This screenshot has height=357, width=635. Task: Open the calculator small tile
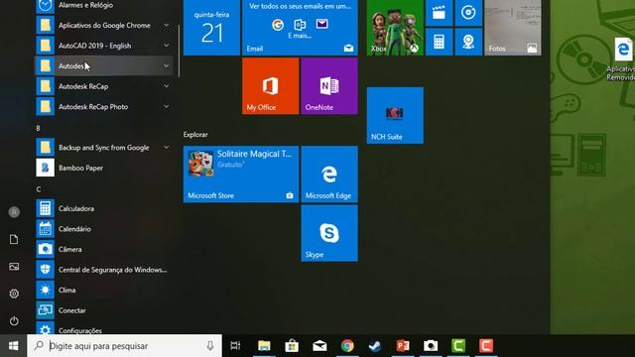(x=439, y=42)
